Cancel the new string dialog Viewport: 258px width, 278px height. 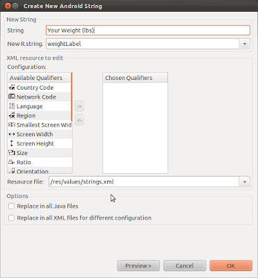[185, 265]
